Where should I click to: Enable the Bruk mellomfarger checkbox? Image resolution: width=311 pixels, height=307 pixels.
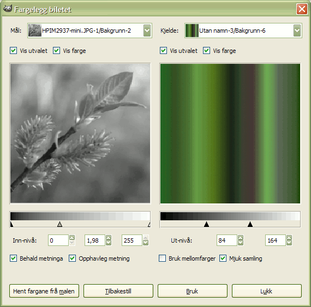162,258
